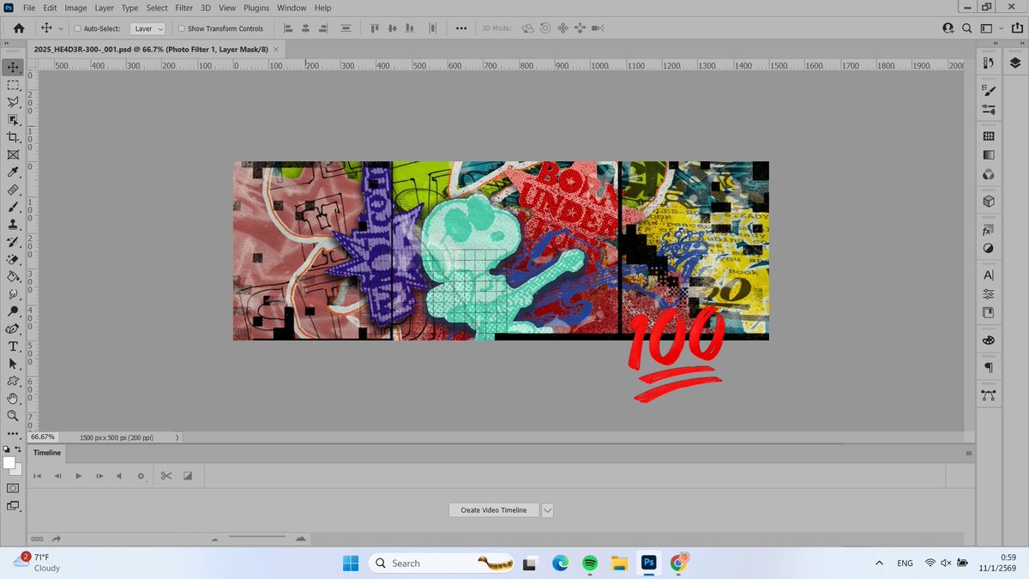Enable the Auto-Select checkbox
This screenshot has width=1029, height=579.
[x=77, y=28]
